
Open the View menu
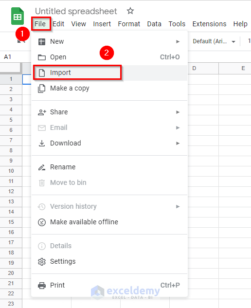[x=79, y=24]
